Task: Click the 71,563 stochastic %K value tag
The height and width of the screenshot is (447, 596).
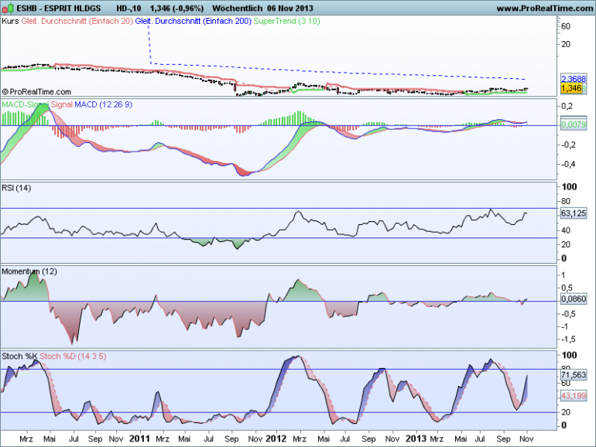Action: [574, 375]
